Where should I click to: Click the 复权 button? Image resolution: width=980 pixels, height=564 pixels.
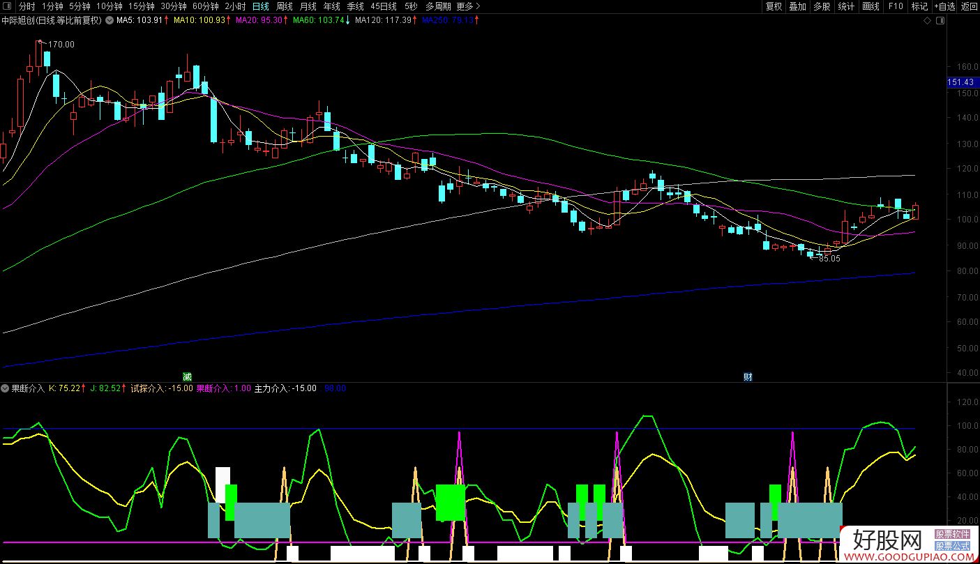(x=774, y=6)
